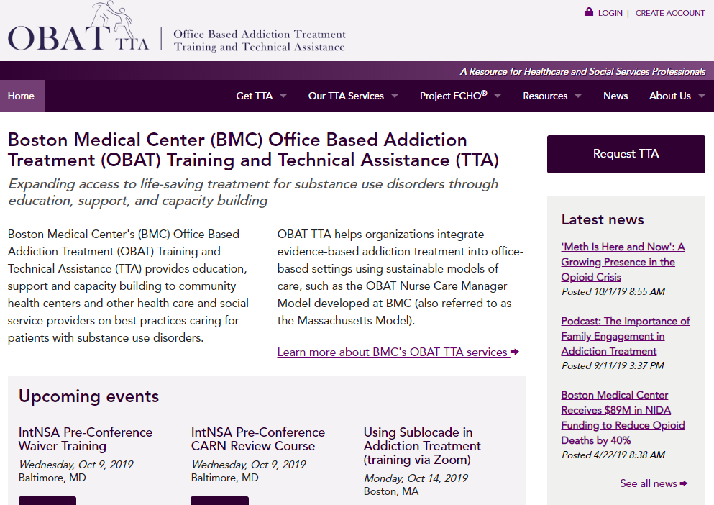Viewport: 714px width, 505px height.
Task: Click 'Posted 10/1/19 8:55 AM' text
Action: coord(613,291)
